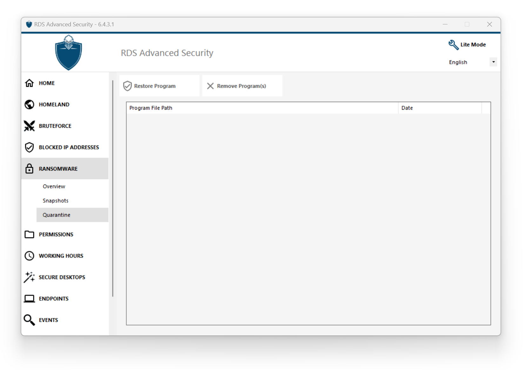Click the Home house icon

click(29, 83)
